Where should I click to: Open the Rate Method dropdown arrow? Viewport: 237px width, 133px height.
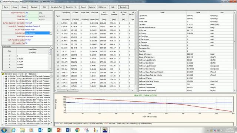point(51,33)
